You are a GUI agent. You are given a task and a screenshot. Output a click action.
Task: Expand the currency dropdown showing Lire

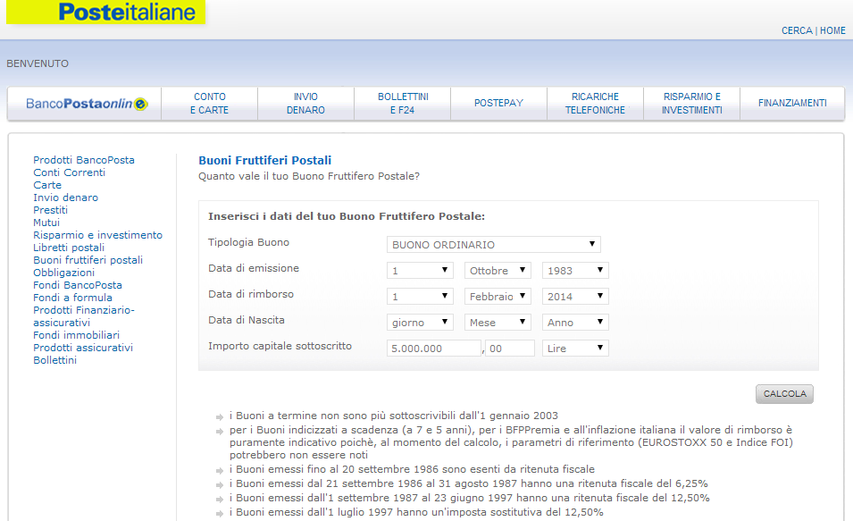[575, 348]
